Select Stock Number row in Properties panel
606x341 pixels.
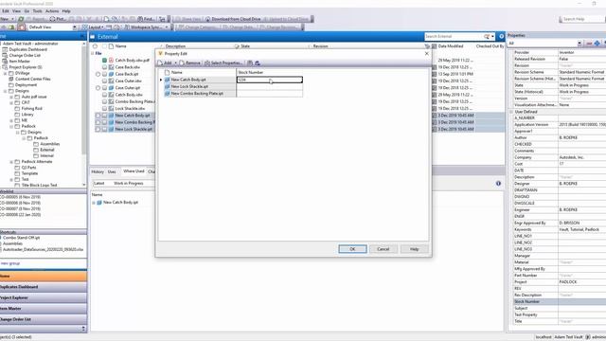[560, 301]
